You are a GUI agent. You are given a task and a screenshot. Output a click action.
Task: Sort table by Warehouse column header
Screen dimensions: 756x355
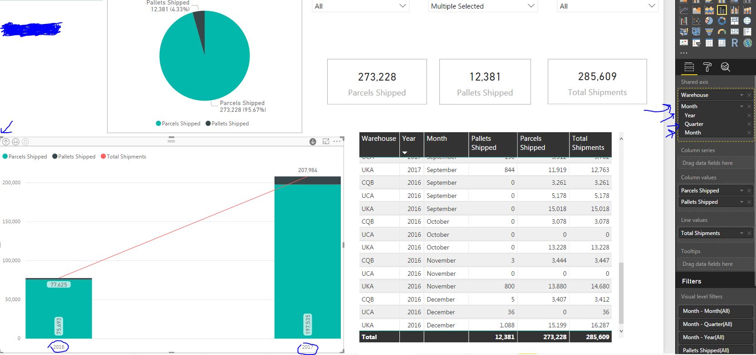point(379,144)
